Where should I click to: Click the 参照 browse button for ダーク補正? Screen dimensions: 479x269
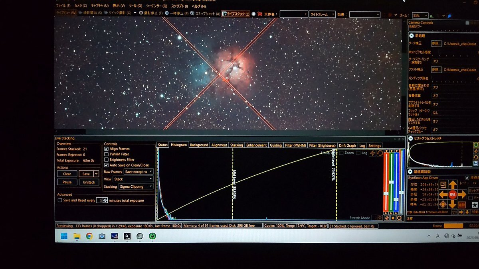pyautogui.click(x=436, y=43)
